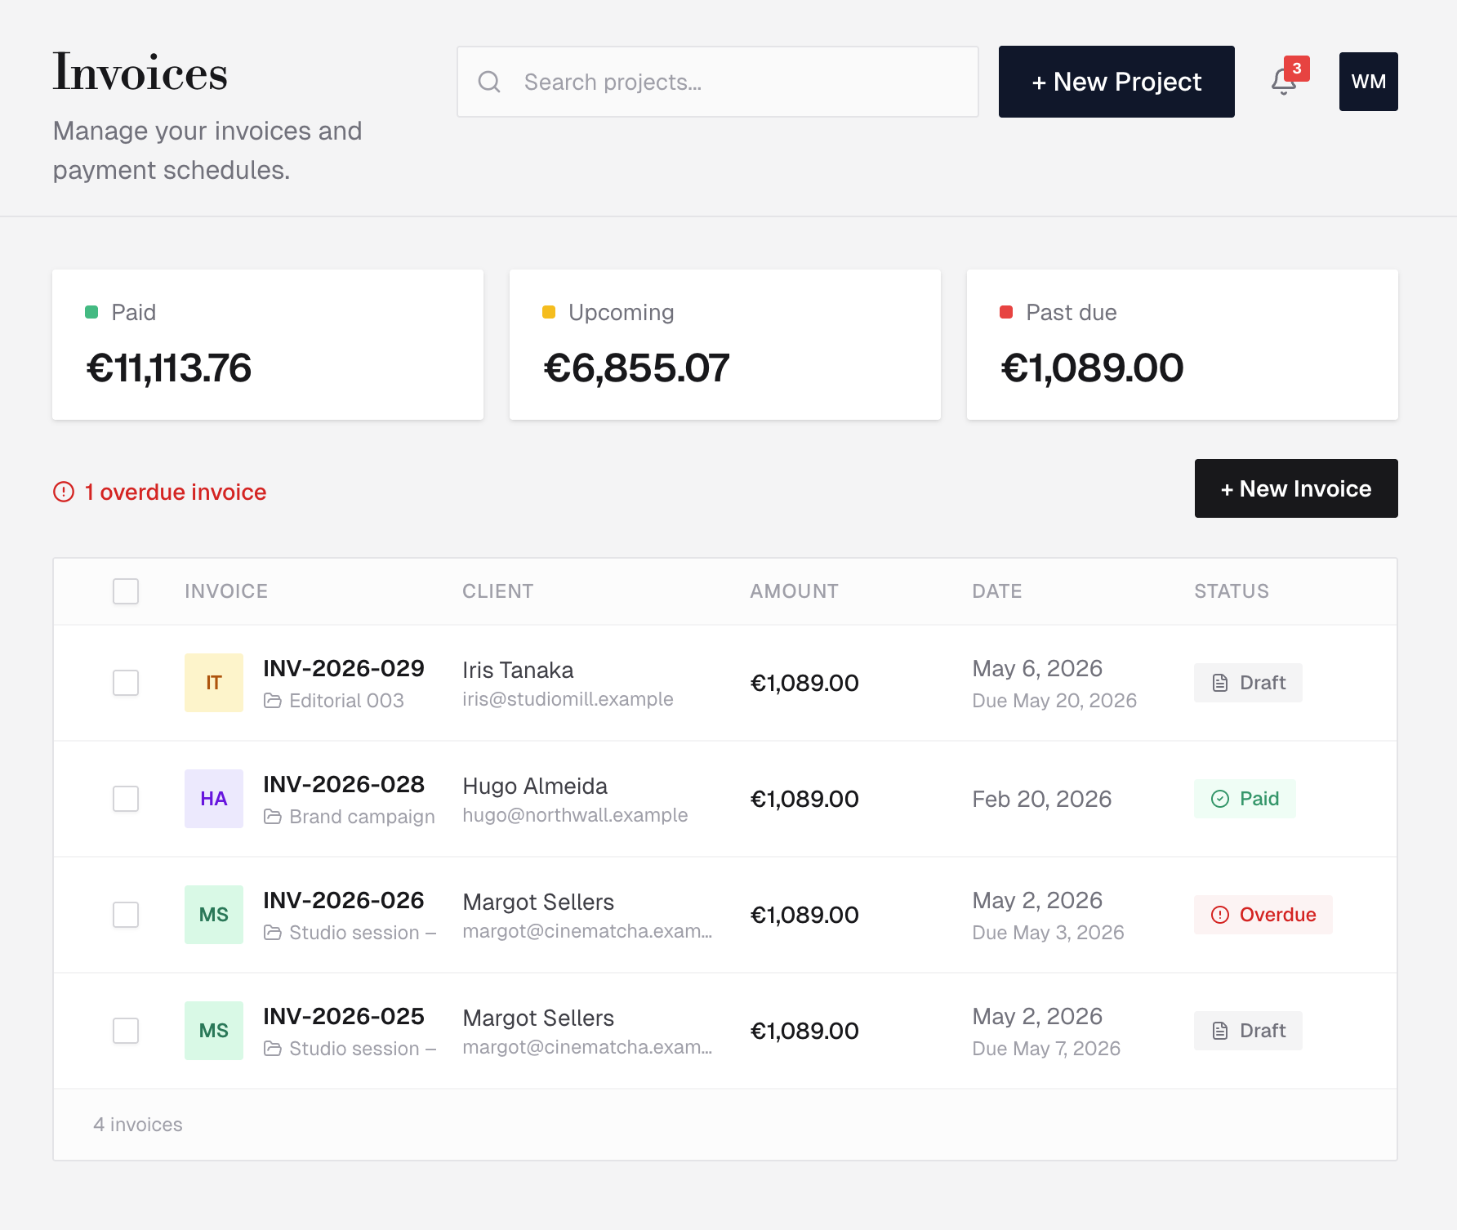1457x1230 pixels.
Task: Sort by the DATE column header
Action: coord(997,591)
